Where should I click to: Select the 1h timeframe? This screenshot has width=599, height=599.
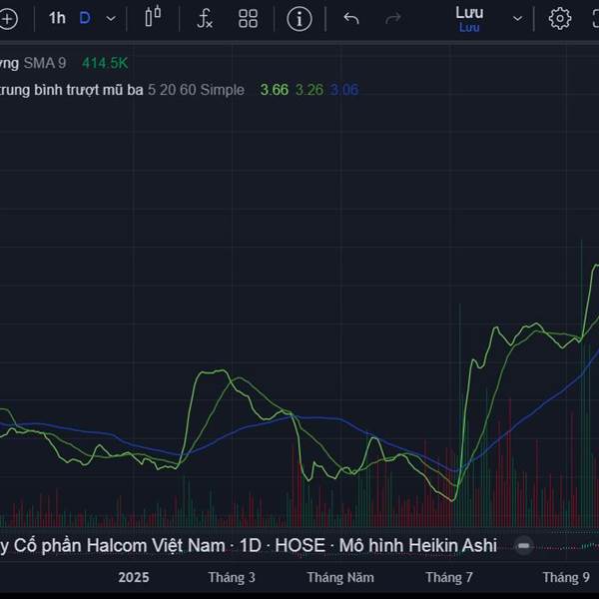[x=57, y=18]
